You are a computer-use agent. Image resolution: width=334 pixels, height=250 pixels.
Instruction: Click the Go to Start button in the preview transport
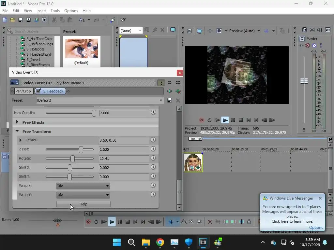click(x=248, y=120)
